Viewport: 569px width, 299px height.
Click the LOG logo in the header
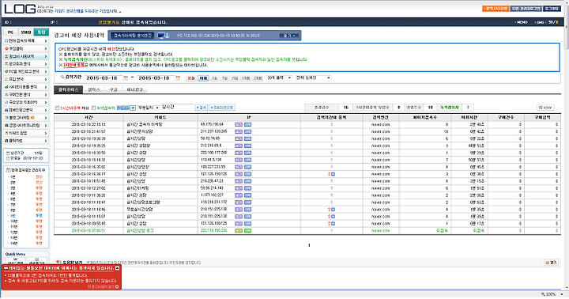coord(20,9)
